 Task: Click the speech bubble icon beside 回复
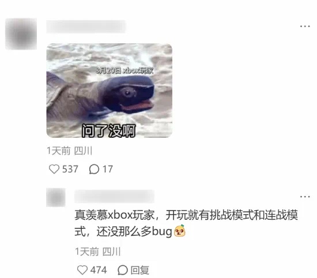coord(123,270)
